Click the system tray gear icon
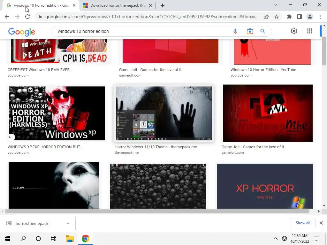The image size is (327, 245). pyautogui.click(x=285, y=239)
